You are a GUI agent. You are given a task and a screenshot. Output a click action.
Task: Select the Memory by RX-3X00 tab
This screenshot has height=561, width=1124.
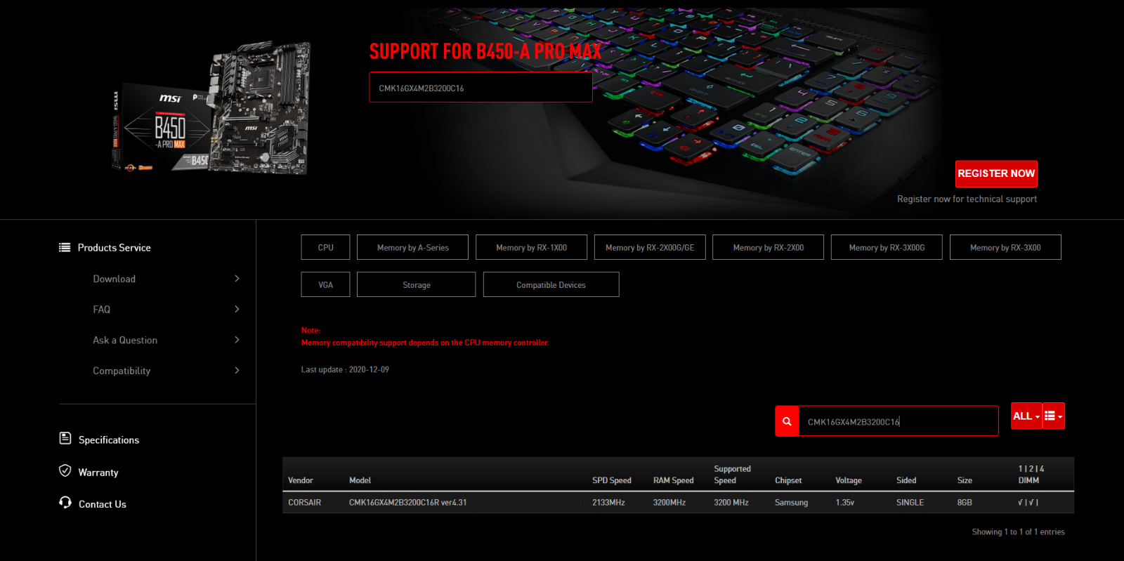pyautogui.click(x=1005, y=247)
